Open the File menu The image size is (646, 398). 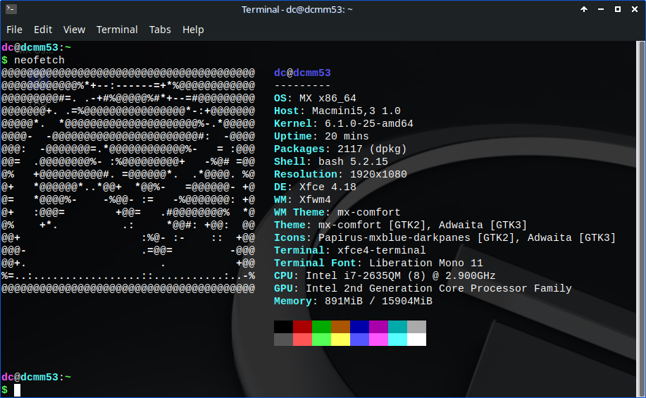pos(14,30)
